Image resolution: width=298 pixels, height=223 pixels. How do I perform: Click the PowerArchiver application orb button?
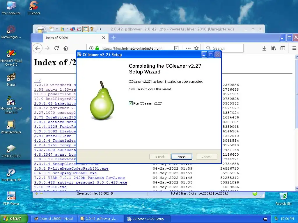pyautogui.click(x=40, y=30)
